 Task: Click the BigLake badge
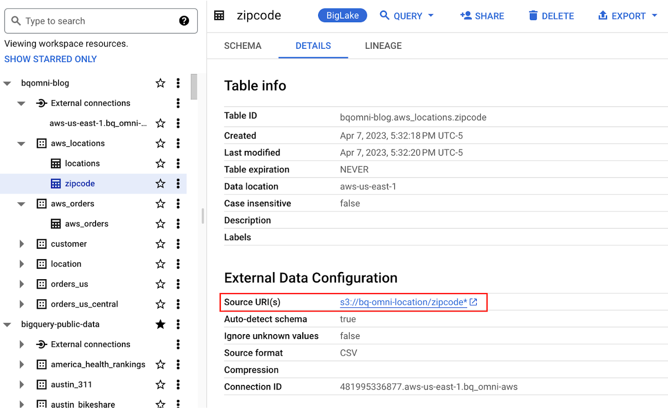pos(342,16)
